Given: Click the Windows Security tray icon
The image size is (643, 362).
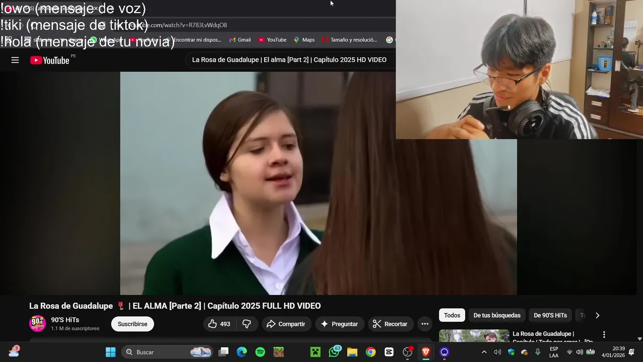Looking at the screenshot, I should pos(511,352).
